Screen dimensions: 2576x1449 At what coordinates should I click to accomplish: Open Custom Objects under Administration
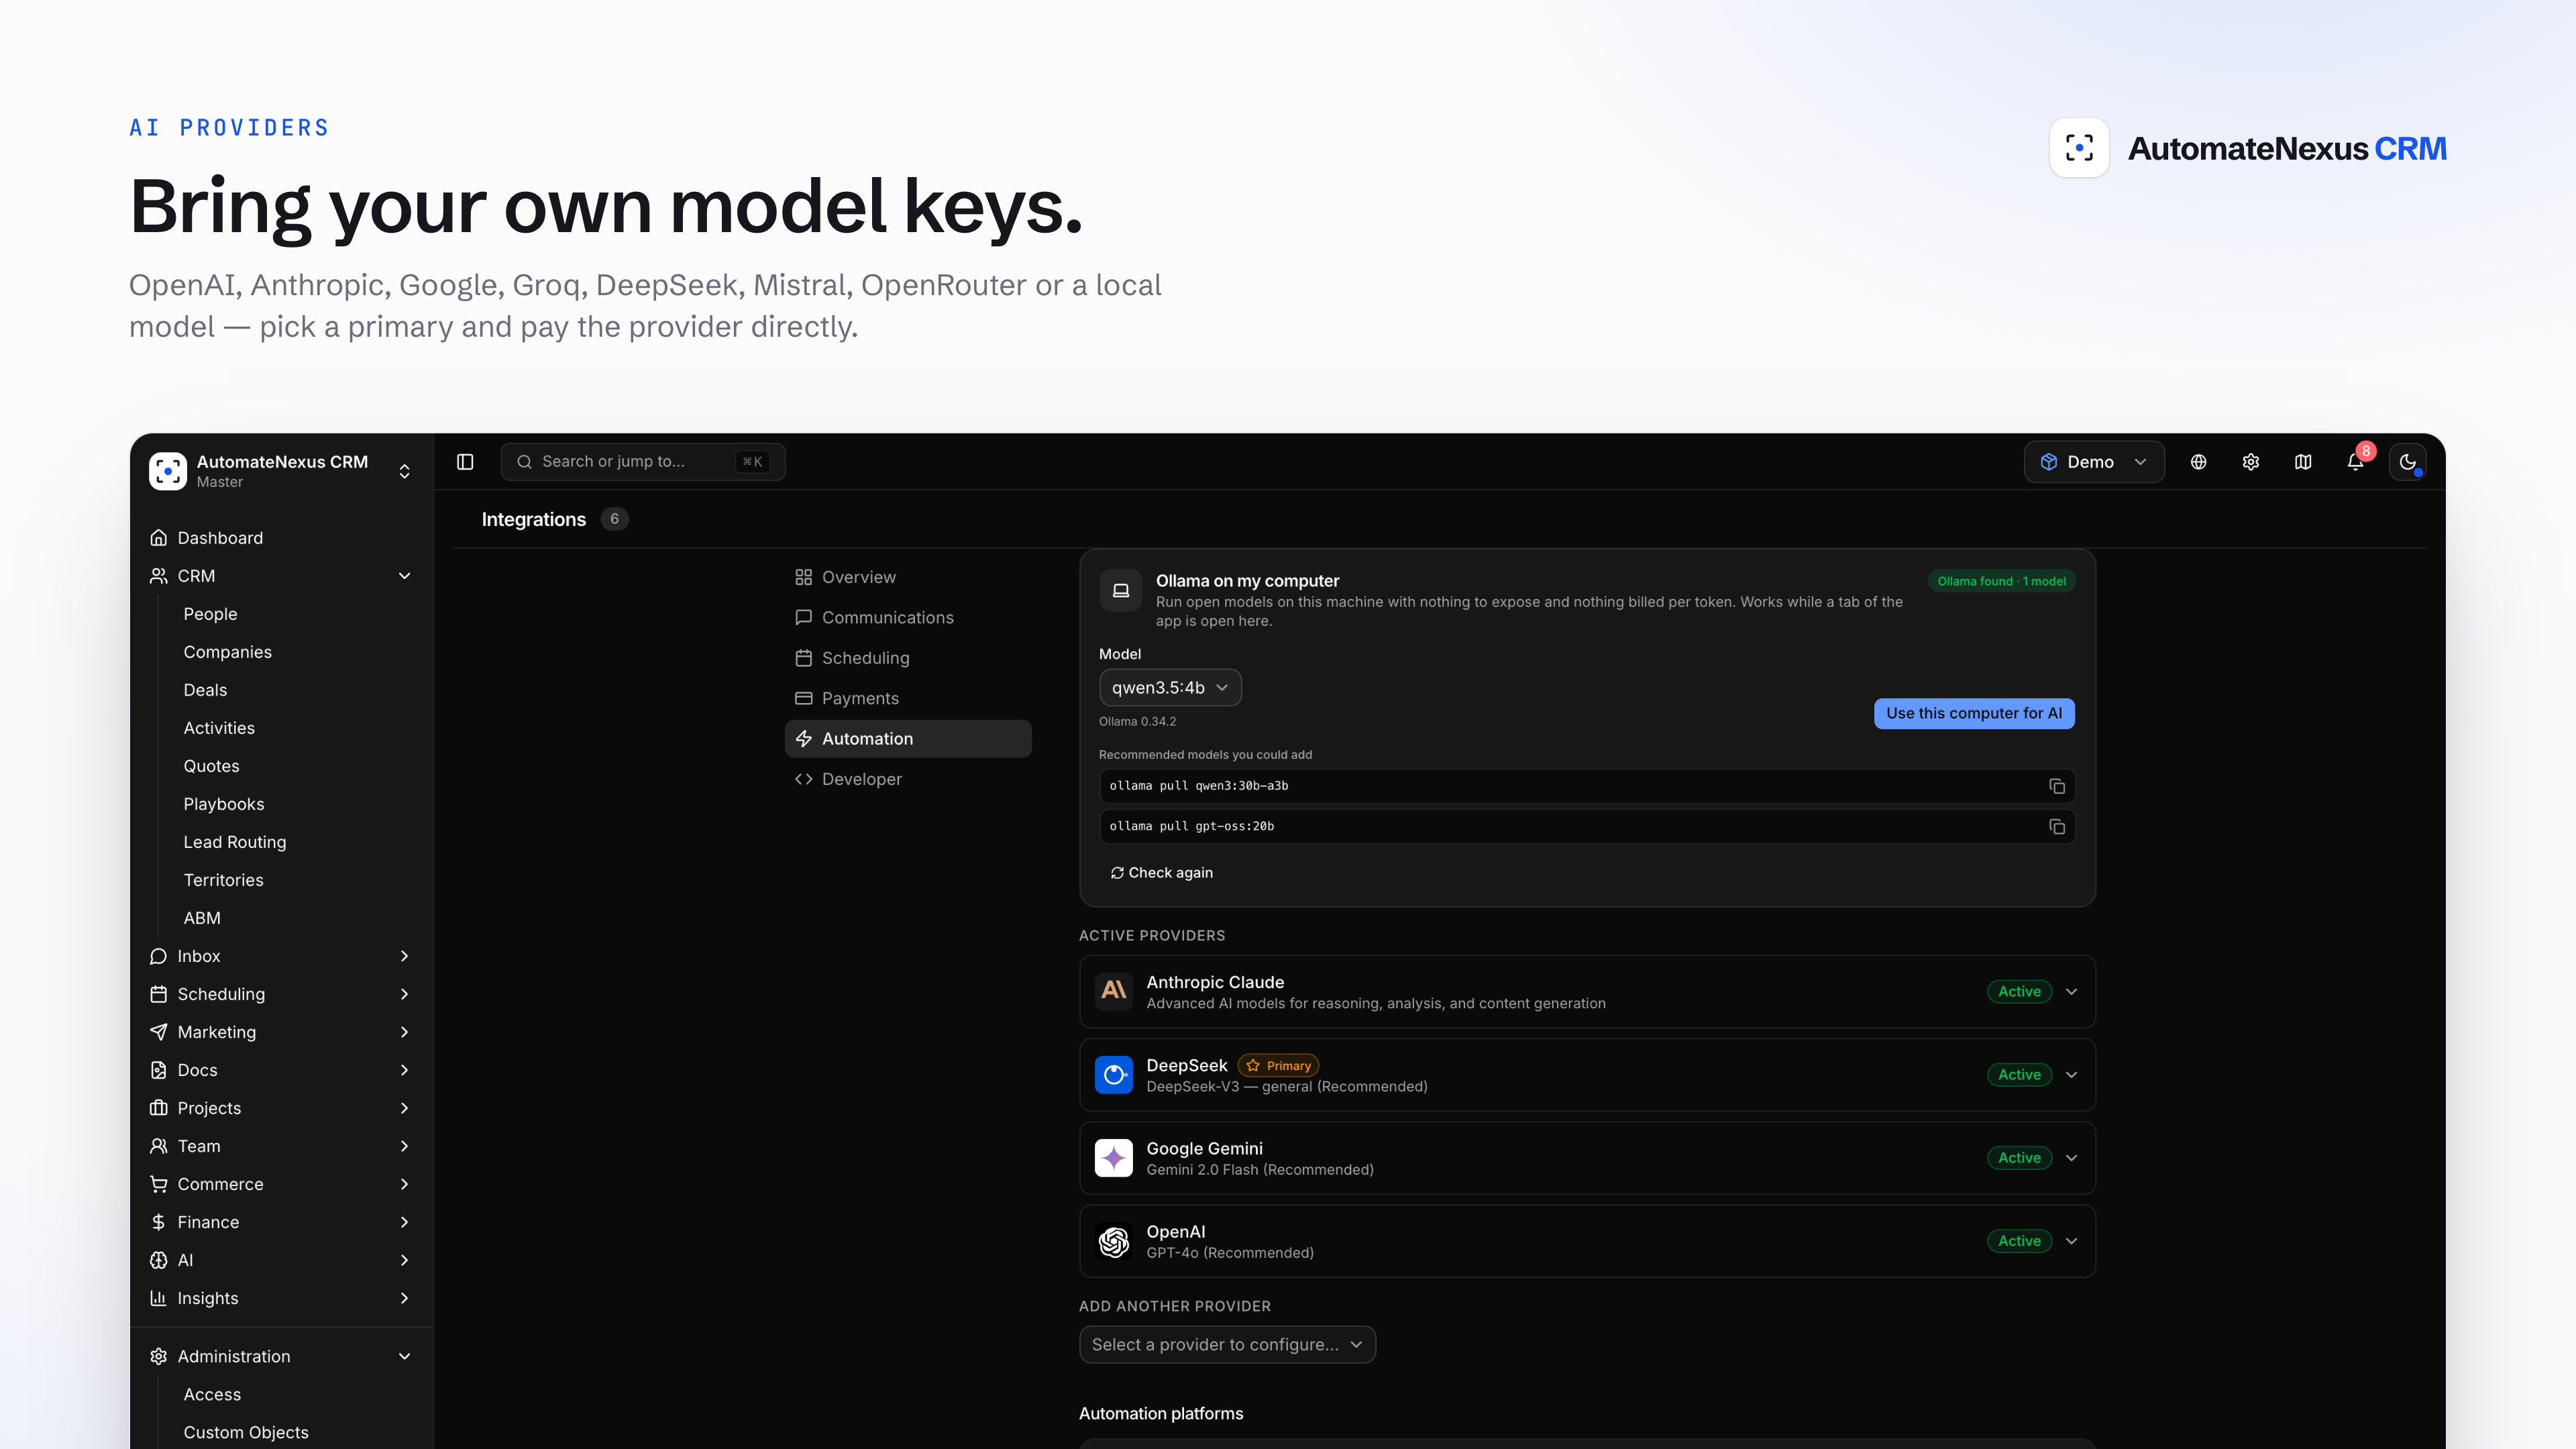click(x=245, y=1432)
